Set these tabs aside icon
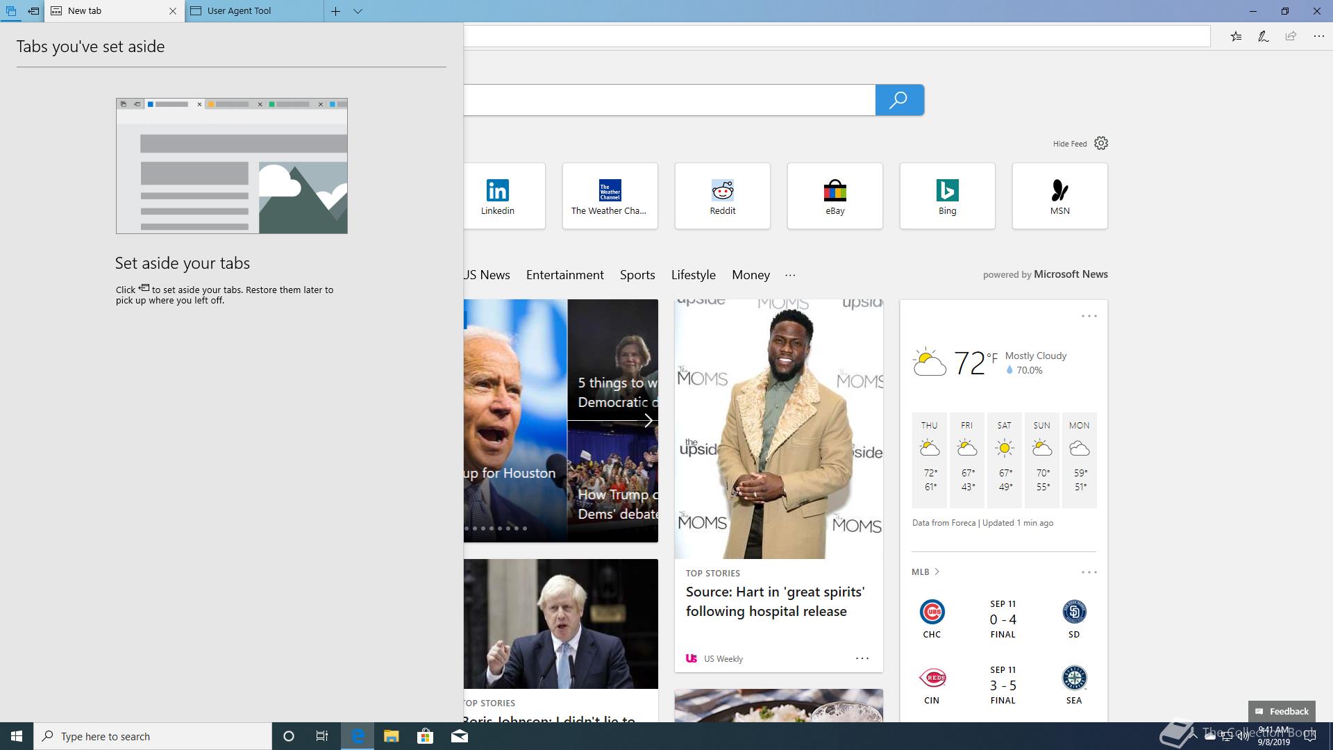This screenshot has width=1333, height=750. (33, 11)
